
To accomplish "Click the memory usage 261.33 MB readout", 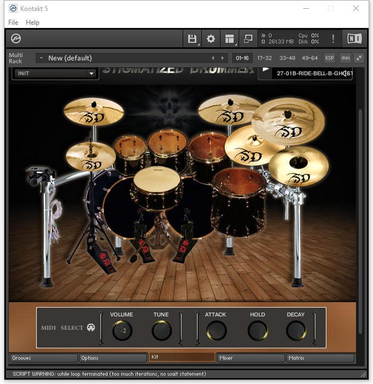I will click(x=278, y=42).
